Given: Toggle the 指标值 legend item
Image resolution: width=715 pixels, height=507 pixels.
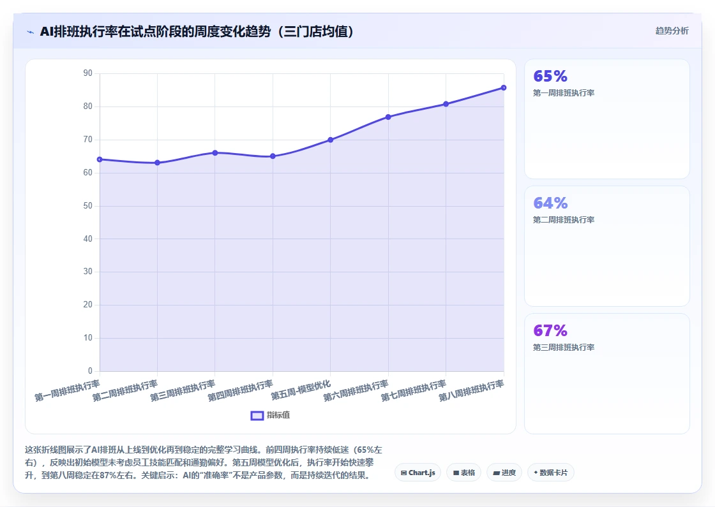Looking at the screenshot, I should point(271,415).
